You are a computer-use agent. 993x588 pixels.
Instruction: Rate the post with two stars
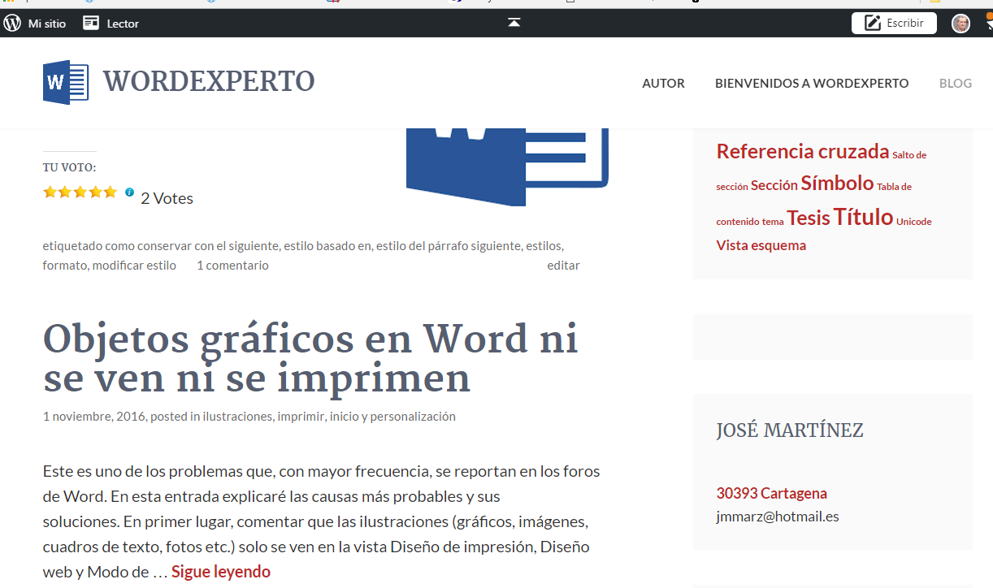(65, 192)
